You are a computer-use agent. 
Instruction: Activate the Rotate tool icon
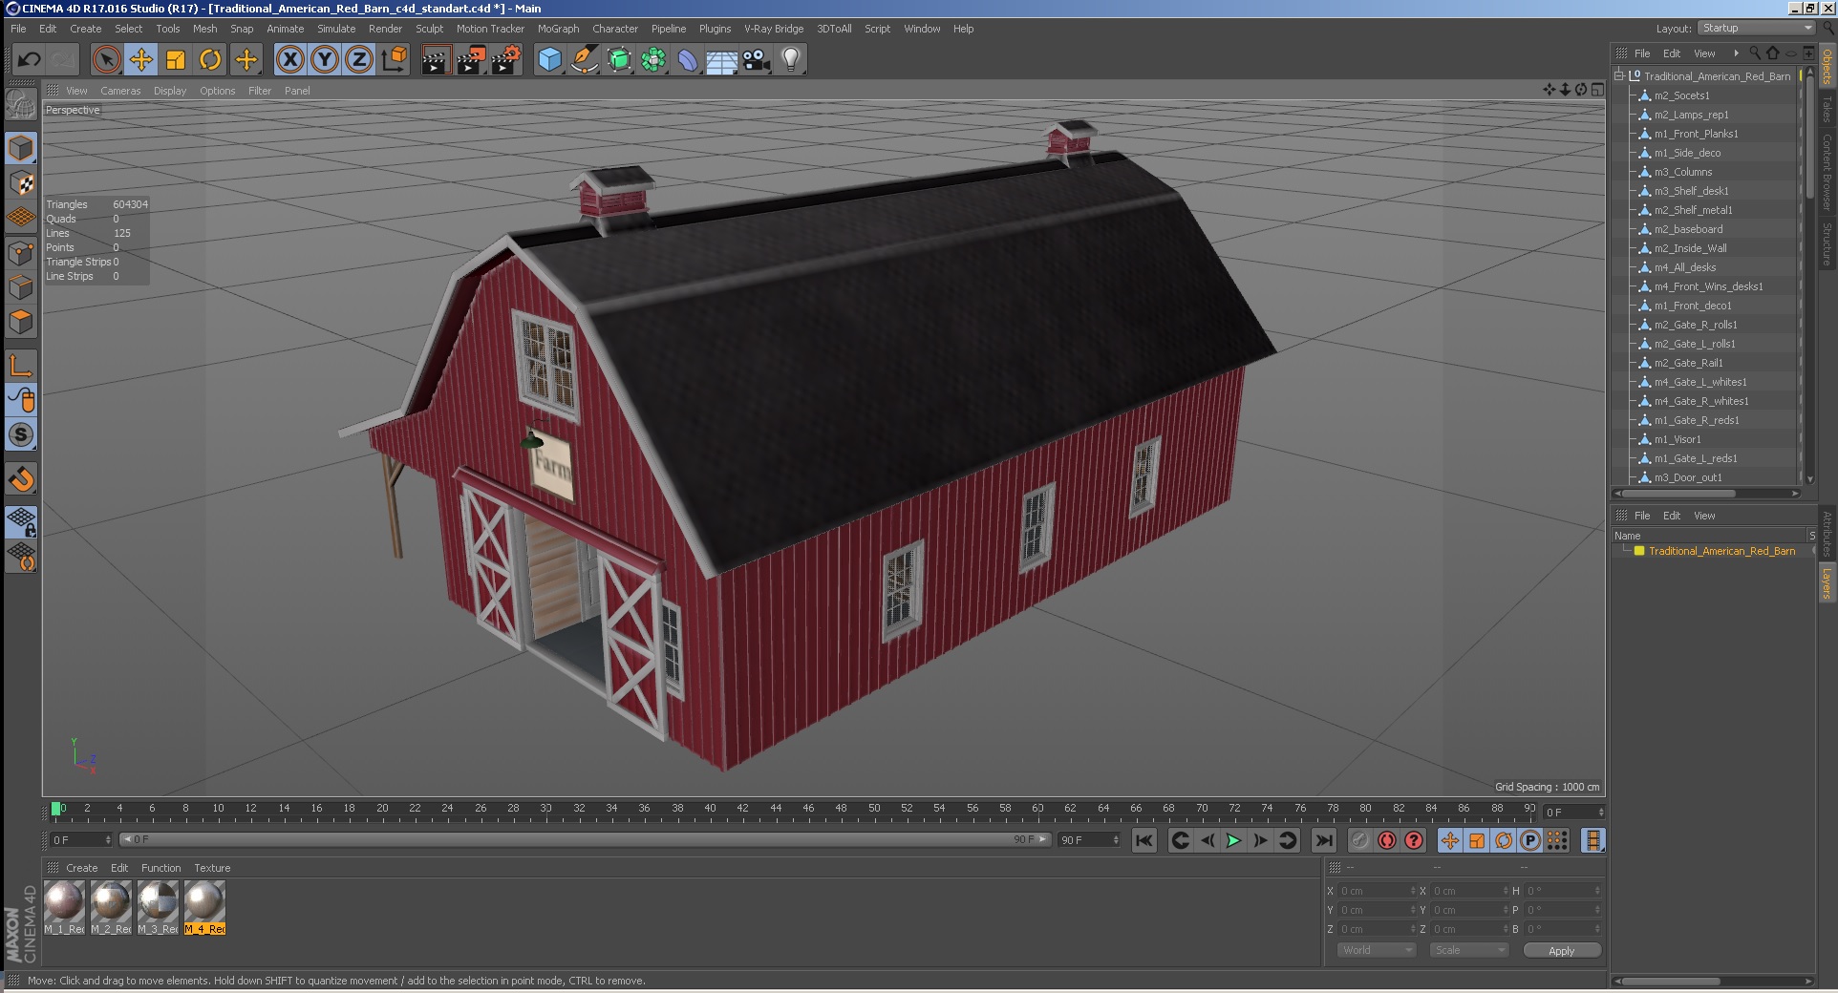tap(210, 59)
